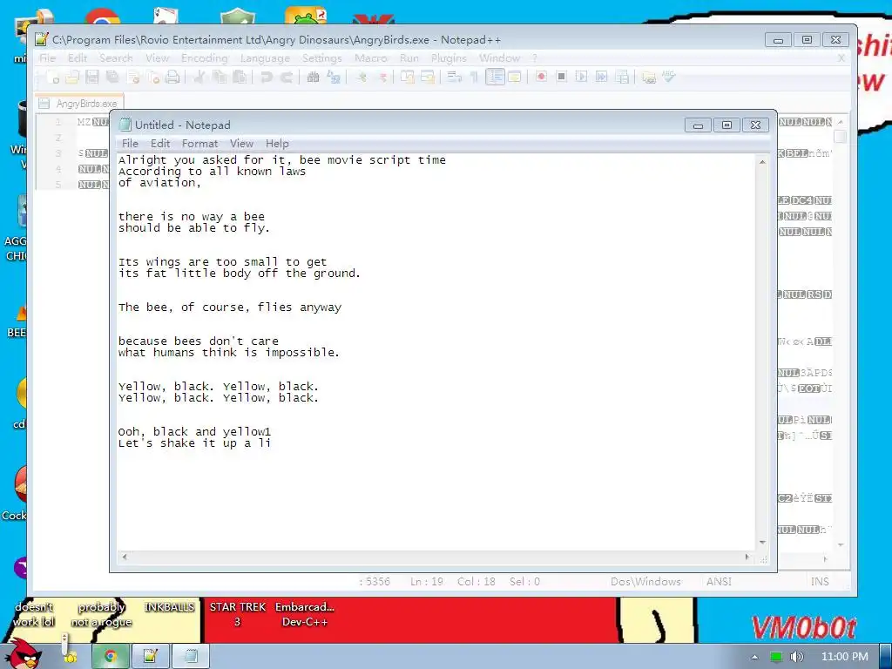892x669 pixels.
Task: Open the Replace tool icon in Notepad++
Action: [x=334, y=77]
